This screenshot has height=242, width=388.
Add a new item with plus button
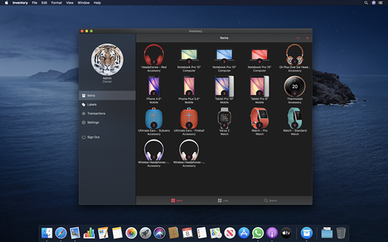tap(307, 38)
